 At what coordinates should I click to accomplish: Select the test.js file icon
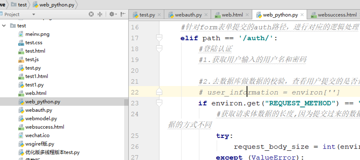(x=21, y=60)
